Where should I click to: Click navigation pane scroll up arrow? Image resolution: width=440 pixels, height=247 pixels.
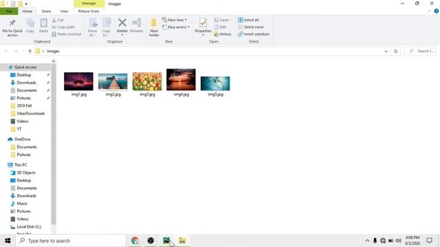point(54,61)
